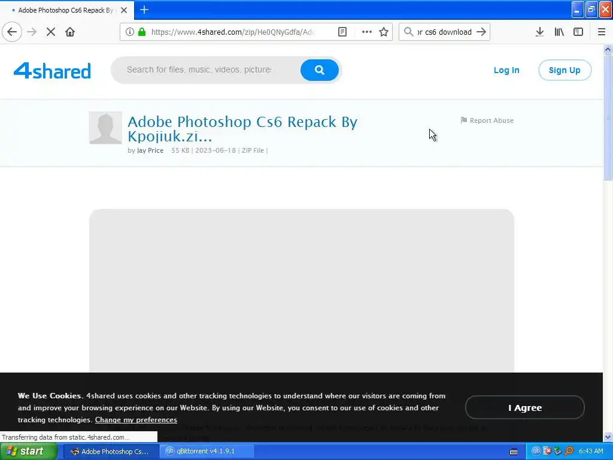The image size is (613, 460).
Task: Open page actions three-dot menu
Action: (367, 32)
